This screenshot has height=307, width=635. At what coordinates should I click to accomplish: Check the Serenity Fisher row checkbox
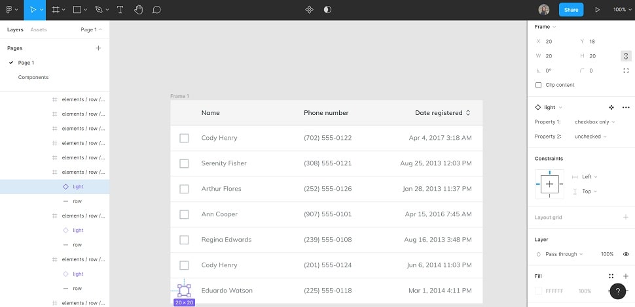tap(184, 163)
